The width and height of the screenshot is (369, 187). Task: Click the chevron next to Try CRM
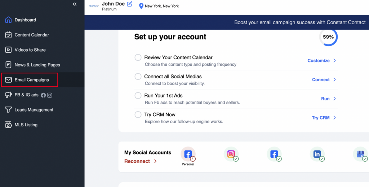point(334,118)
